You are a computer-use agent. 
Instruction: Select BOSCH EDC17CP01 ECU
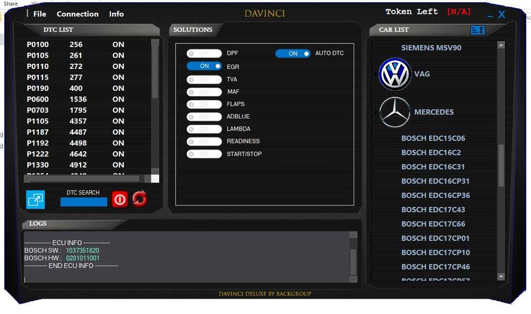coord(435,238)
